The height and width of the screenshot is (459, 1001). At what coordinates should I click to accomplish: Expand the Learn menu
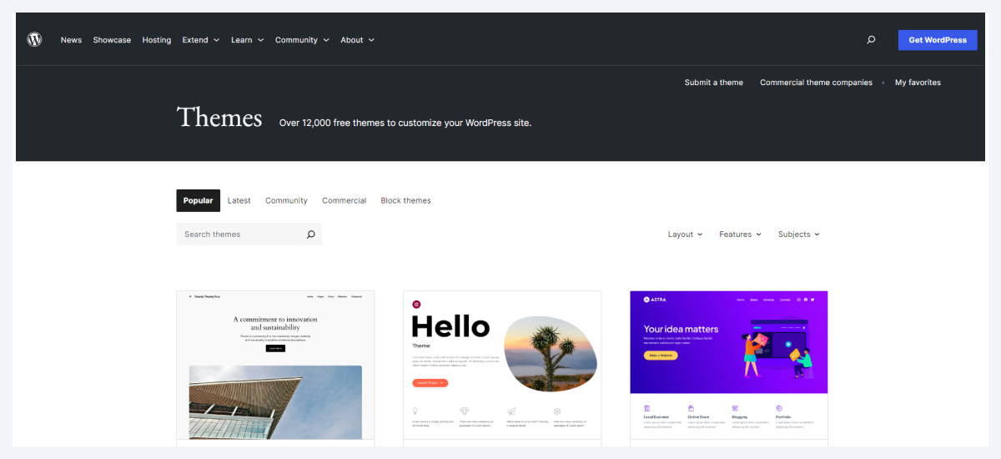pyautogui.click(x=248, y=40)
